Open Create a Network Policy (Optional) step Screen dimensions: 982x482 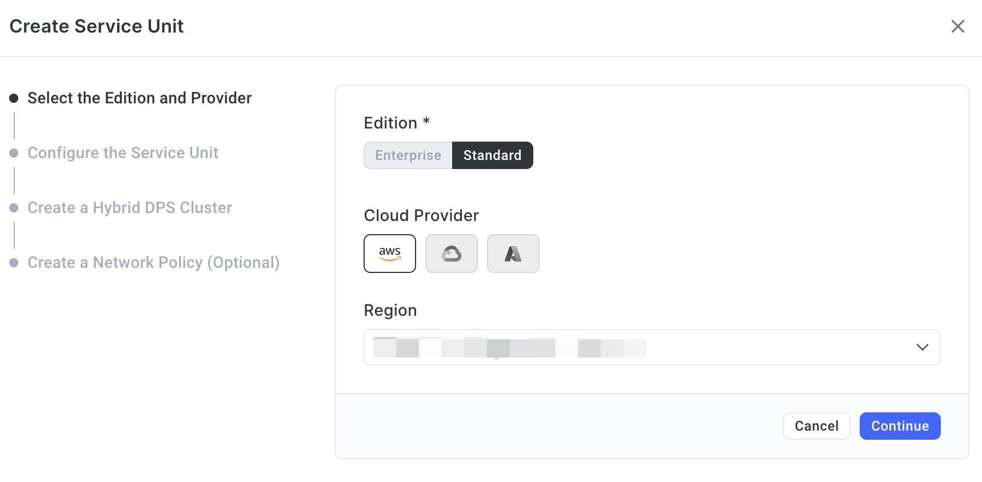coord(154,263)
